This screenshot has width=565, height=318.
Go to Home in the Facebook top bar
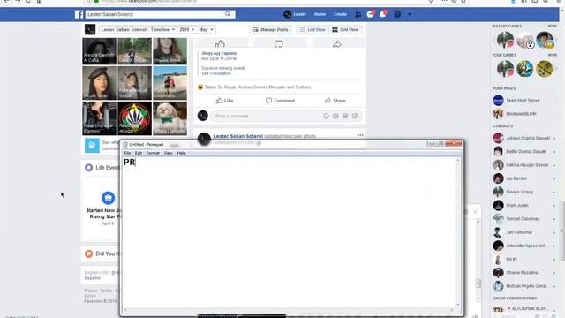320,14
